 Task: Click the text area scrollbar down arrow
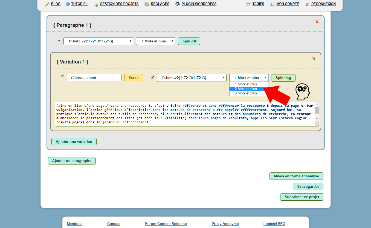[x=317, y=119]
